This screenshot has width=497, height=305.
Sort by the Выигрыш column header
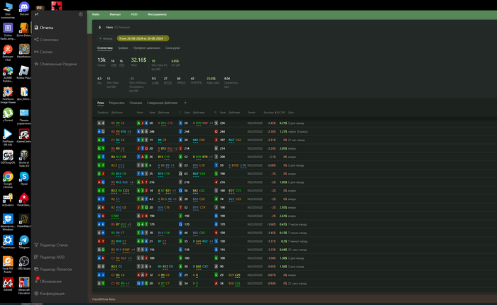(268, 113)
